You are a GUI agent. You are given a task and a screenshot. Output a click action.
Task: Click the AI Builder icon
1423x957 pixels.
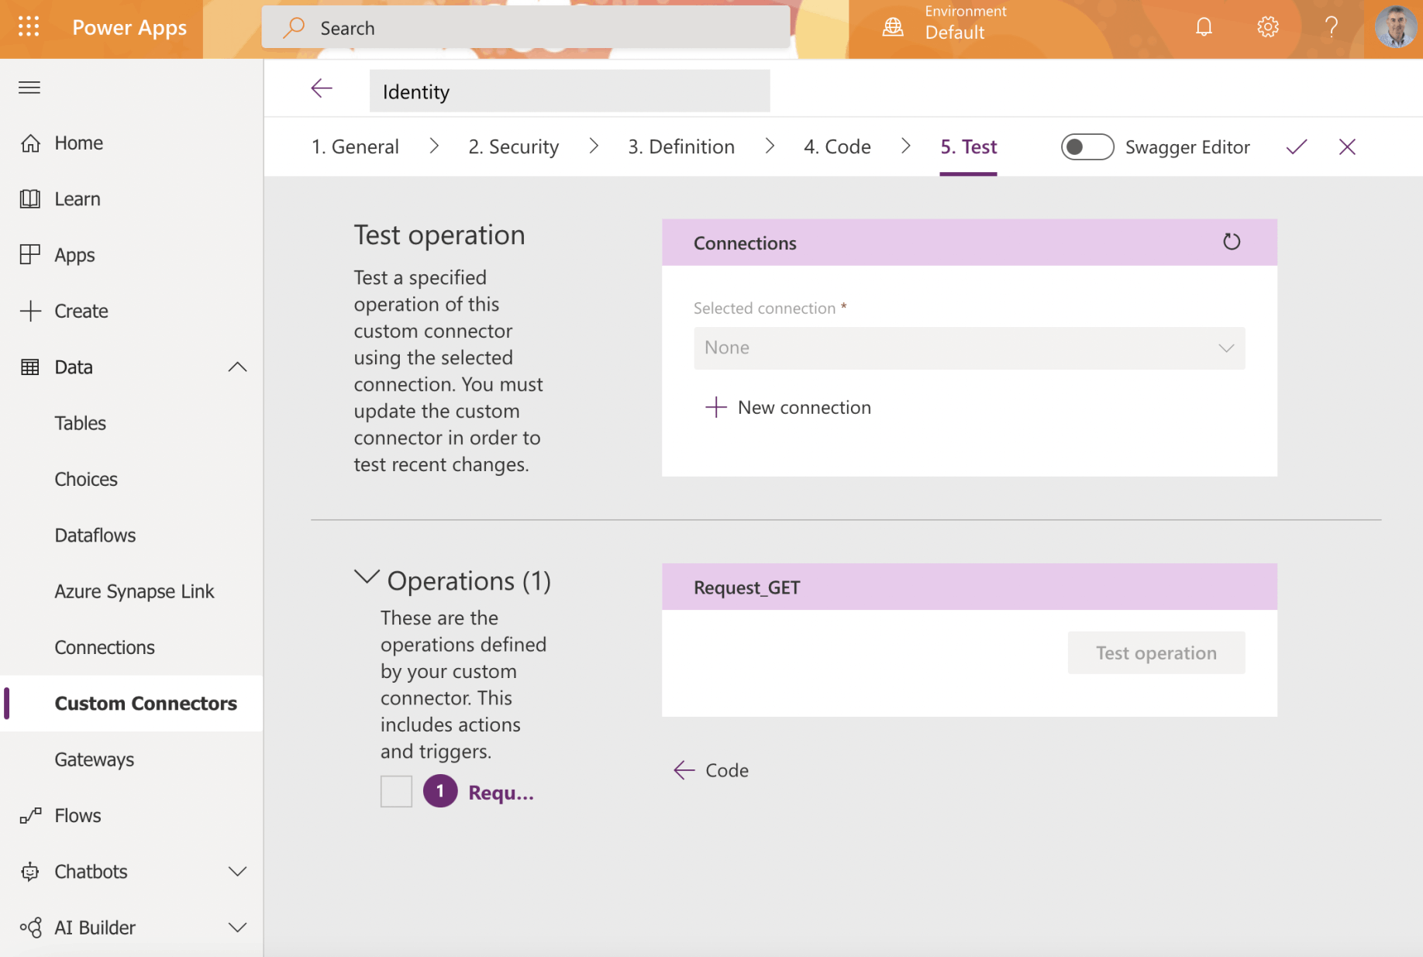point(30,928)
